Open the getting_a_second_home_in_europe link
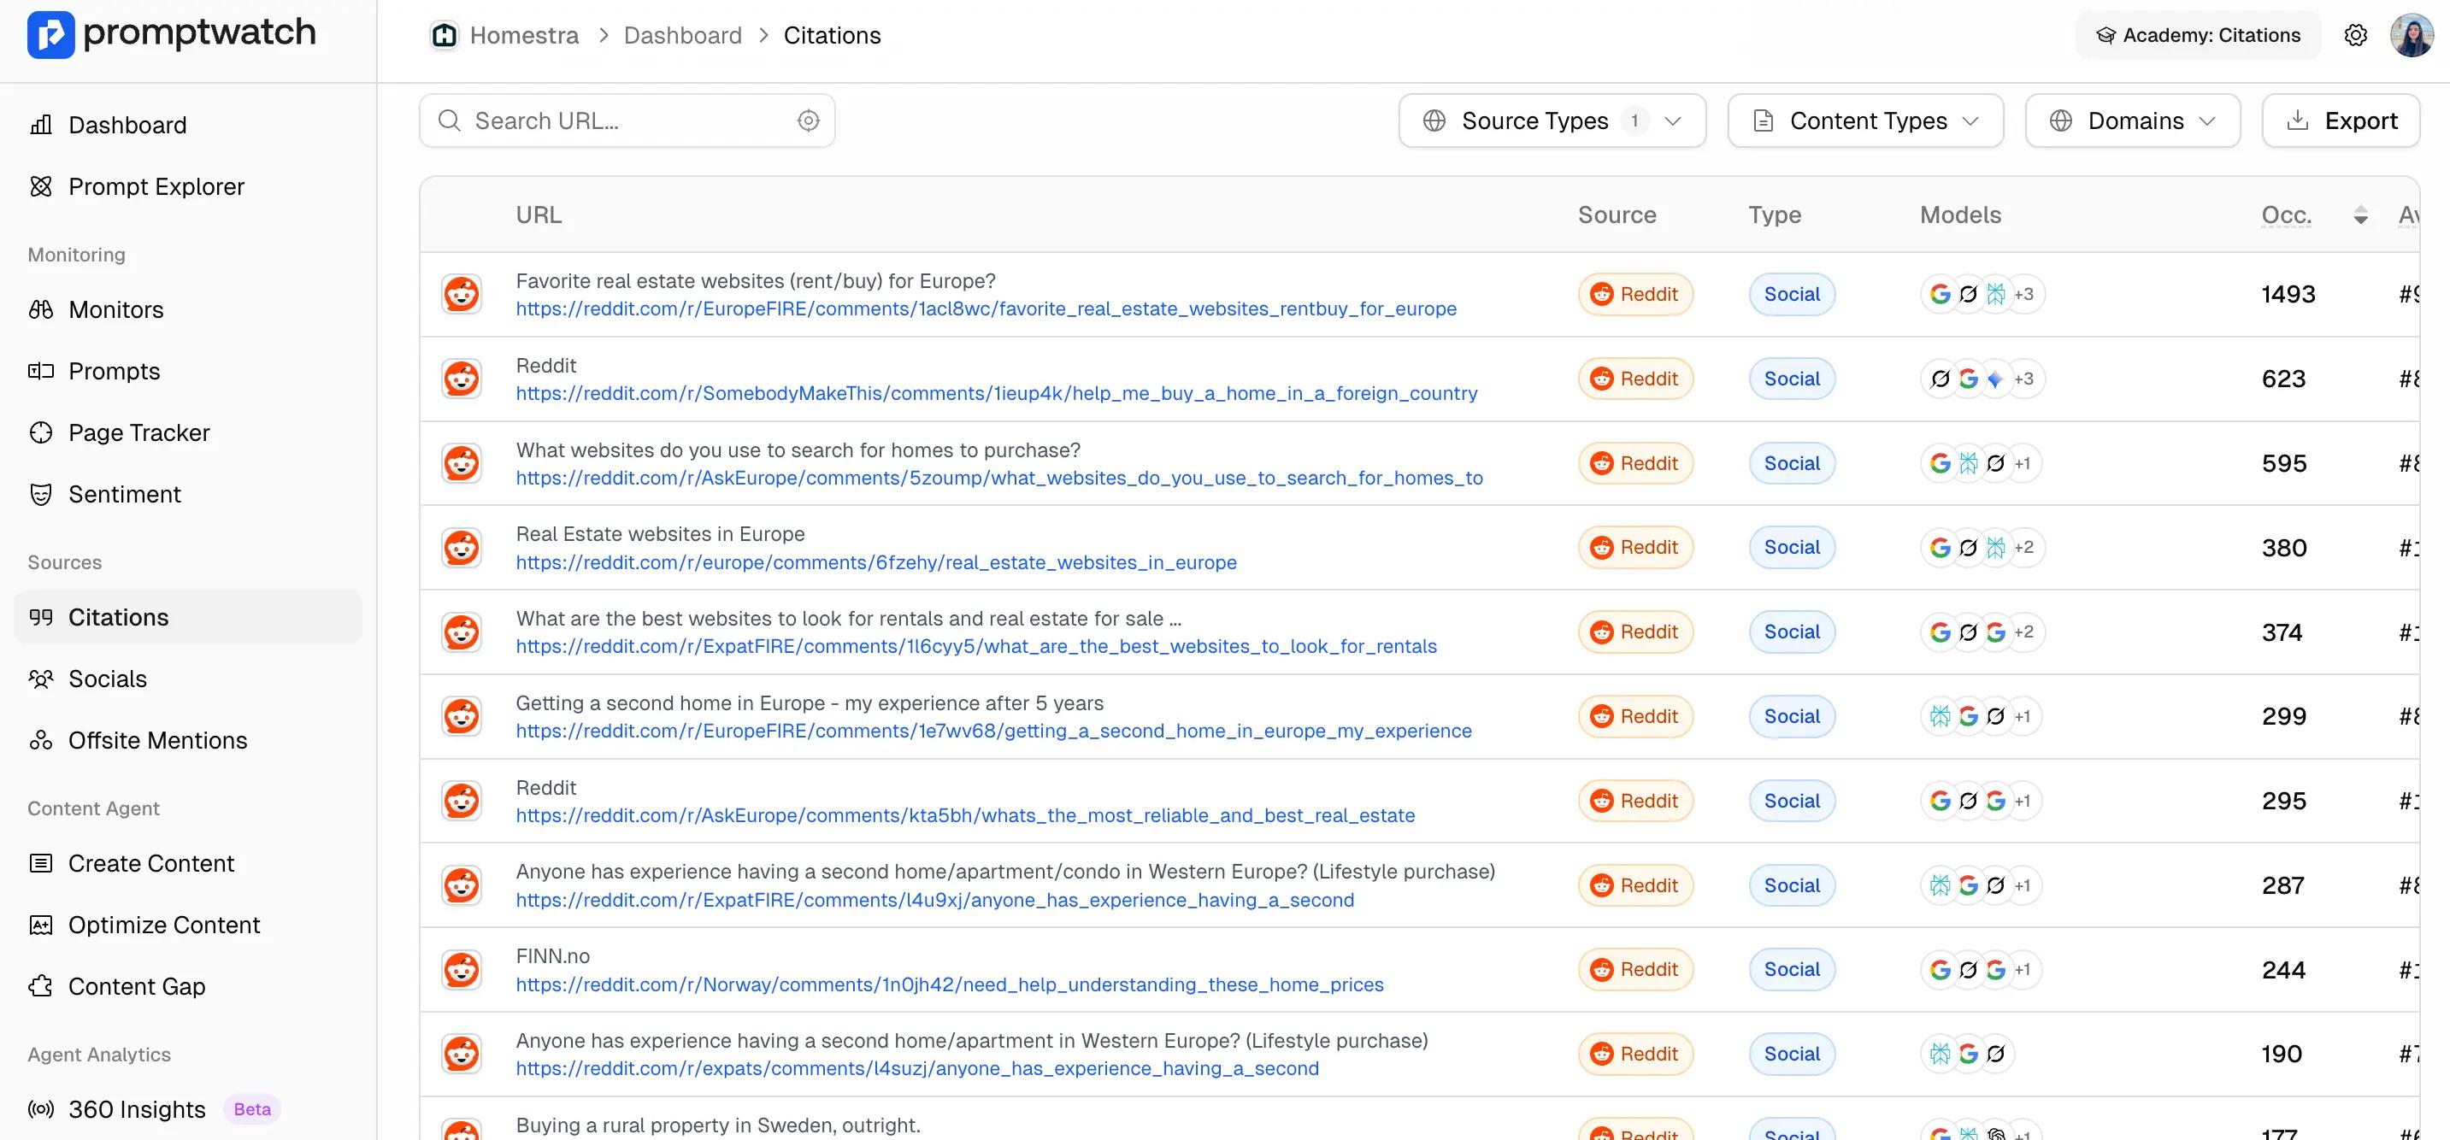2450x1140 pixels. tap(994, 732)
